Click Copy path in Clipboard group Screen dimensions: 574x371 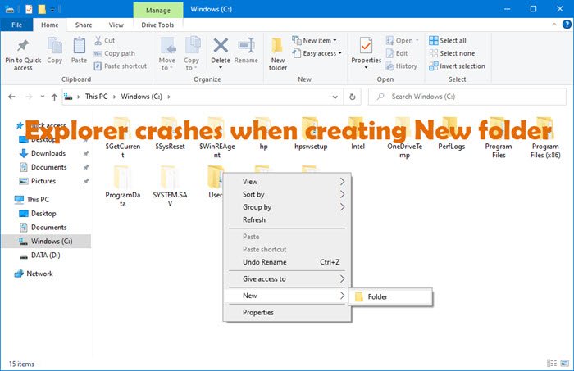point(114,53)
